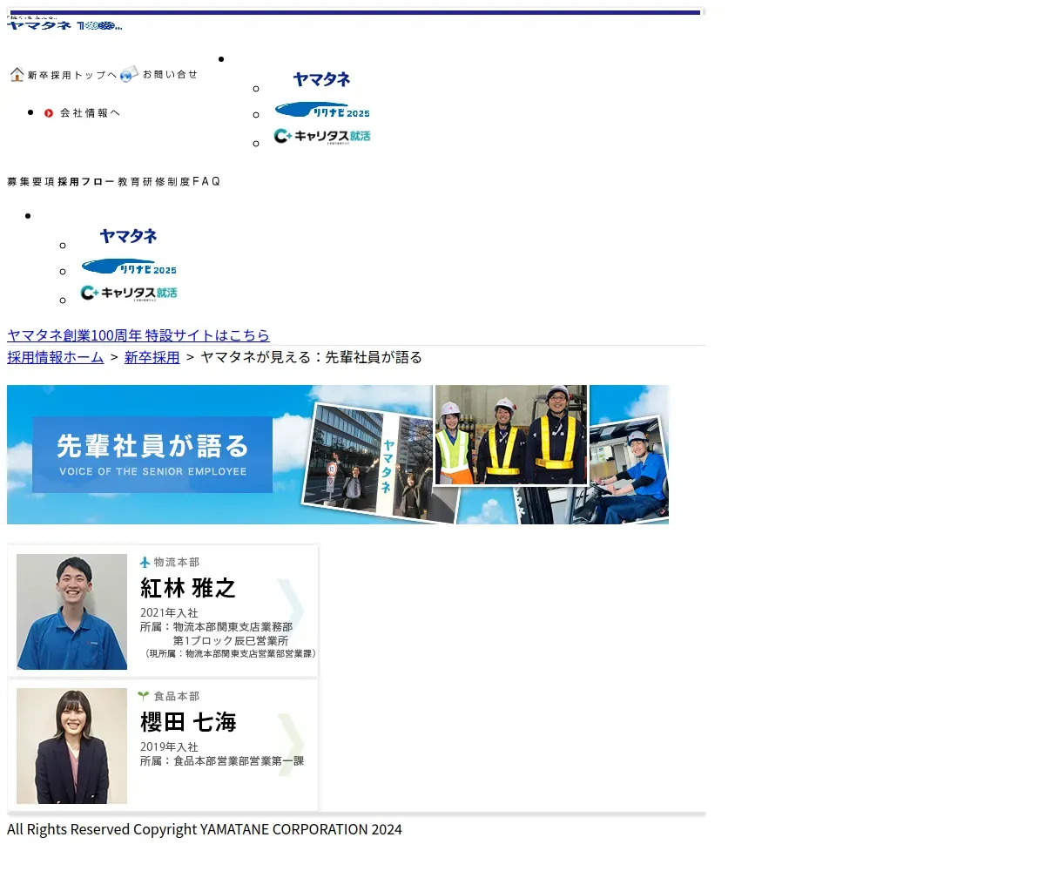Go to the FAQ menu item
The height and width of the screenshot is (871, 1045).
tap(206, 181)
